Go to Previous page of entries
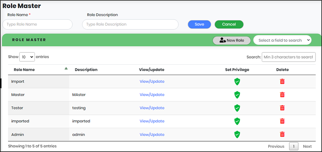 276,146
